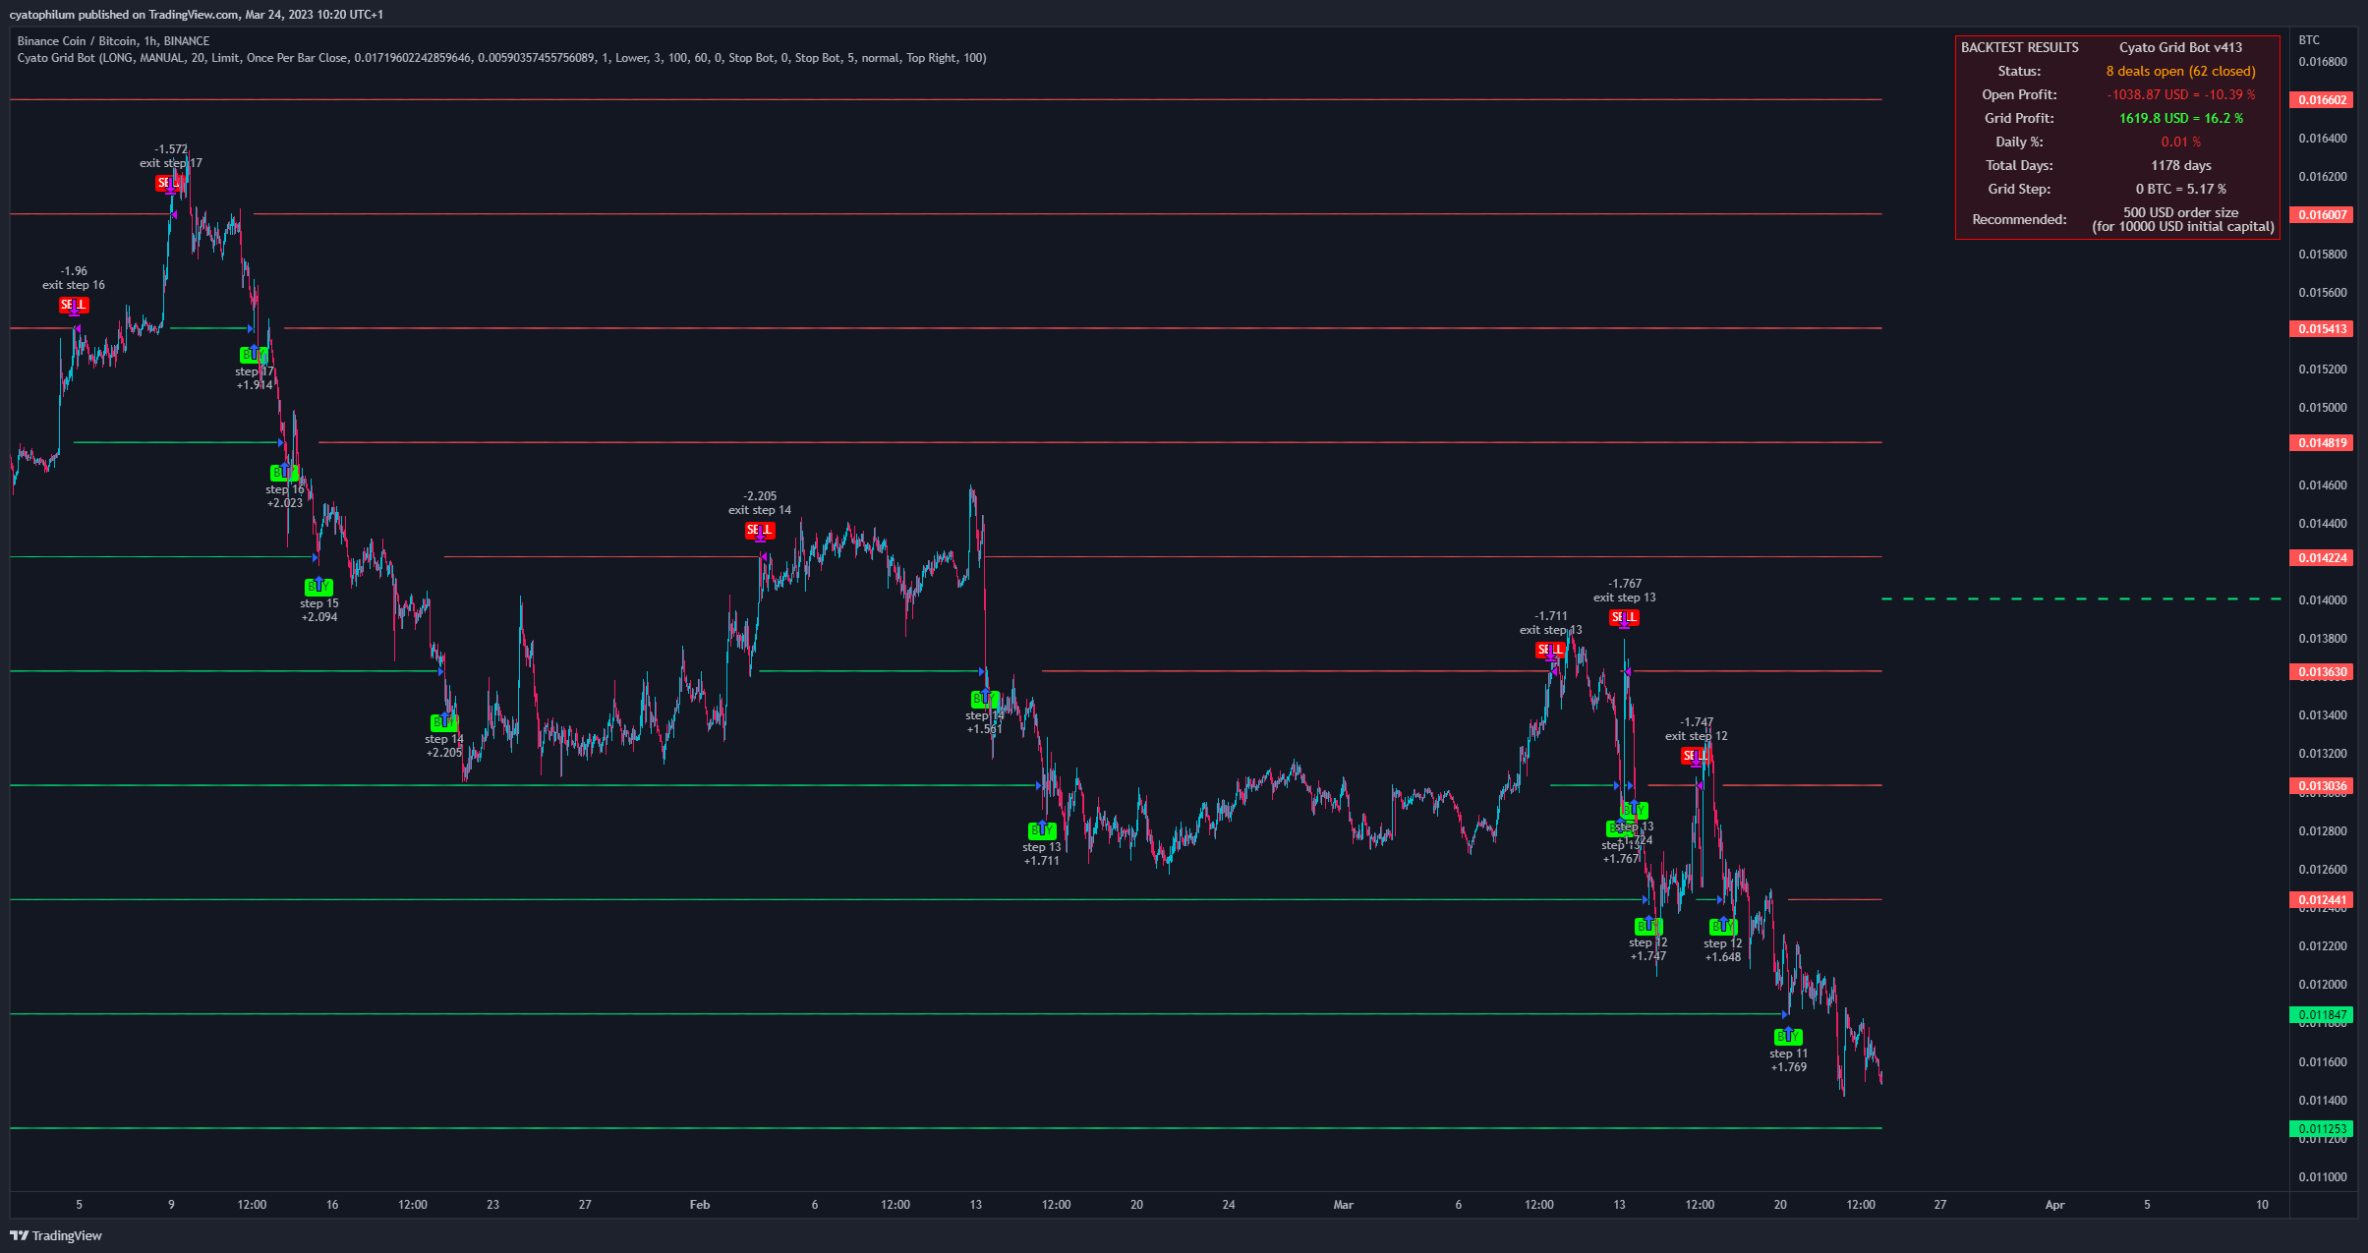Click the BUY marker for step 13 +1.711
The image size is (2368, 1253).
click(x=1042, y=830)
